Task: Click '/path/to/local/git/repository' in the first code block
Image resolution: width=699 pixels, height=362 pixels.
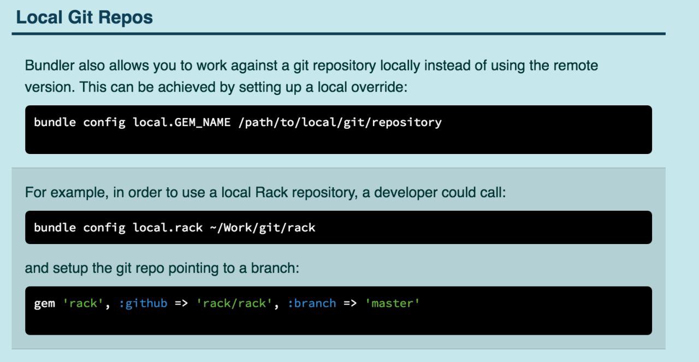Action: (x=340, y=122)
